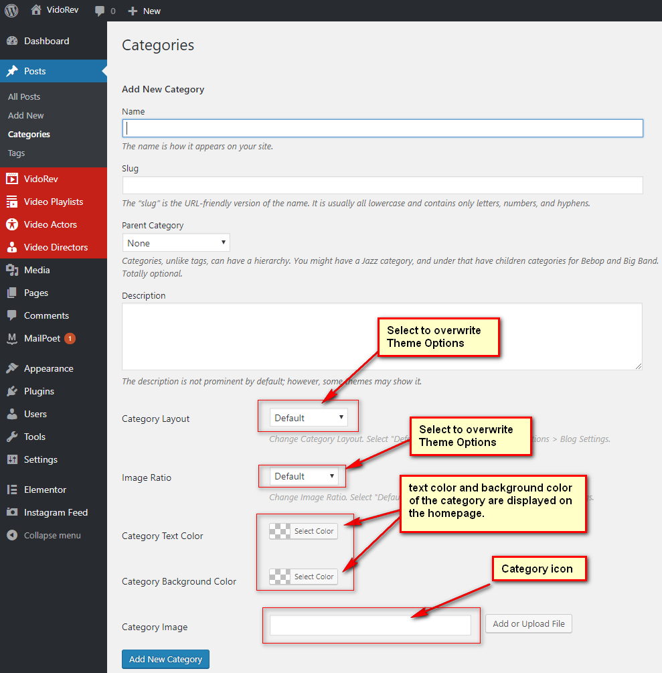Click the MailPoet notification badge
Viewport: 662px width, 673px height.
click(x=70, y=338)
